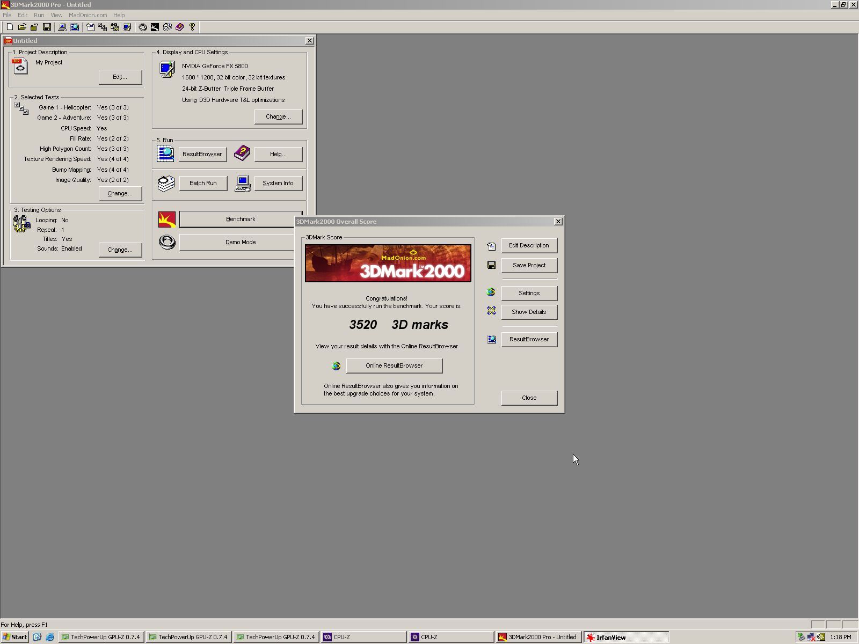Image resolution: width=859 pixels, height=644 pixels.
Task: Open the MadOnion.com menu
Action: (88, 15)
